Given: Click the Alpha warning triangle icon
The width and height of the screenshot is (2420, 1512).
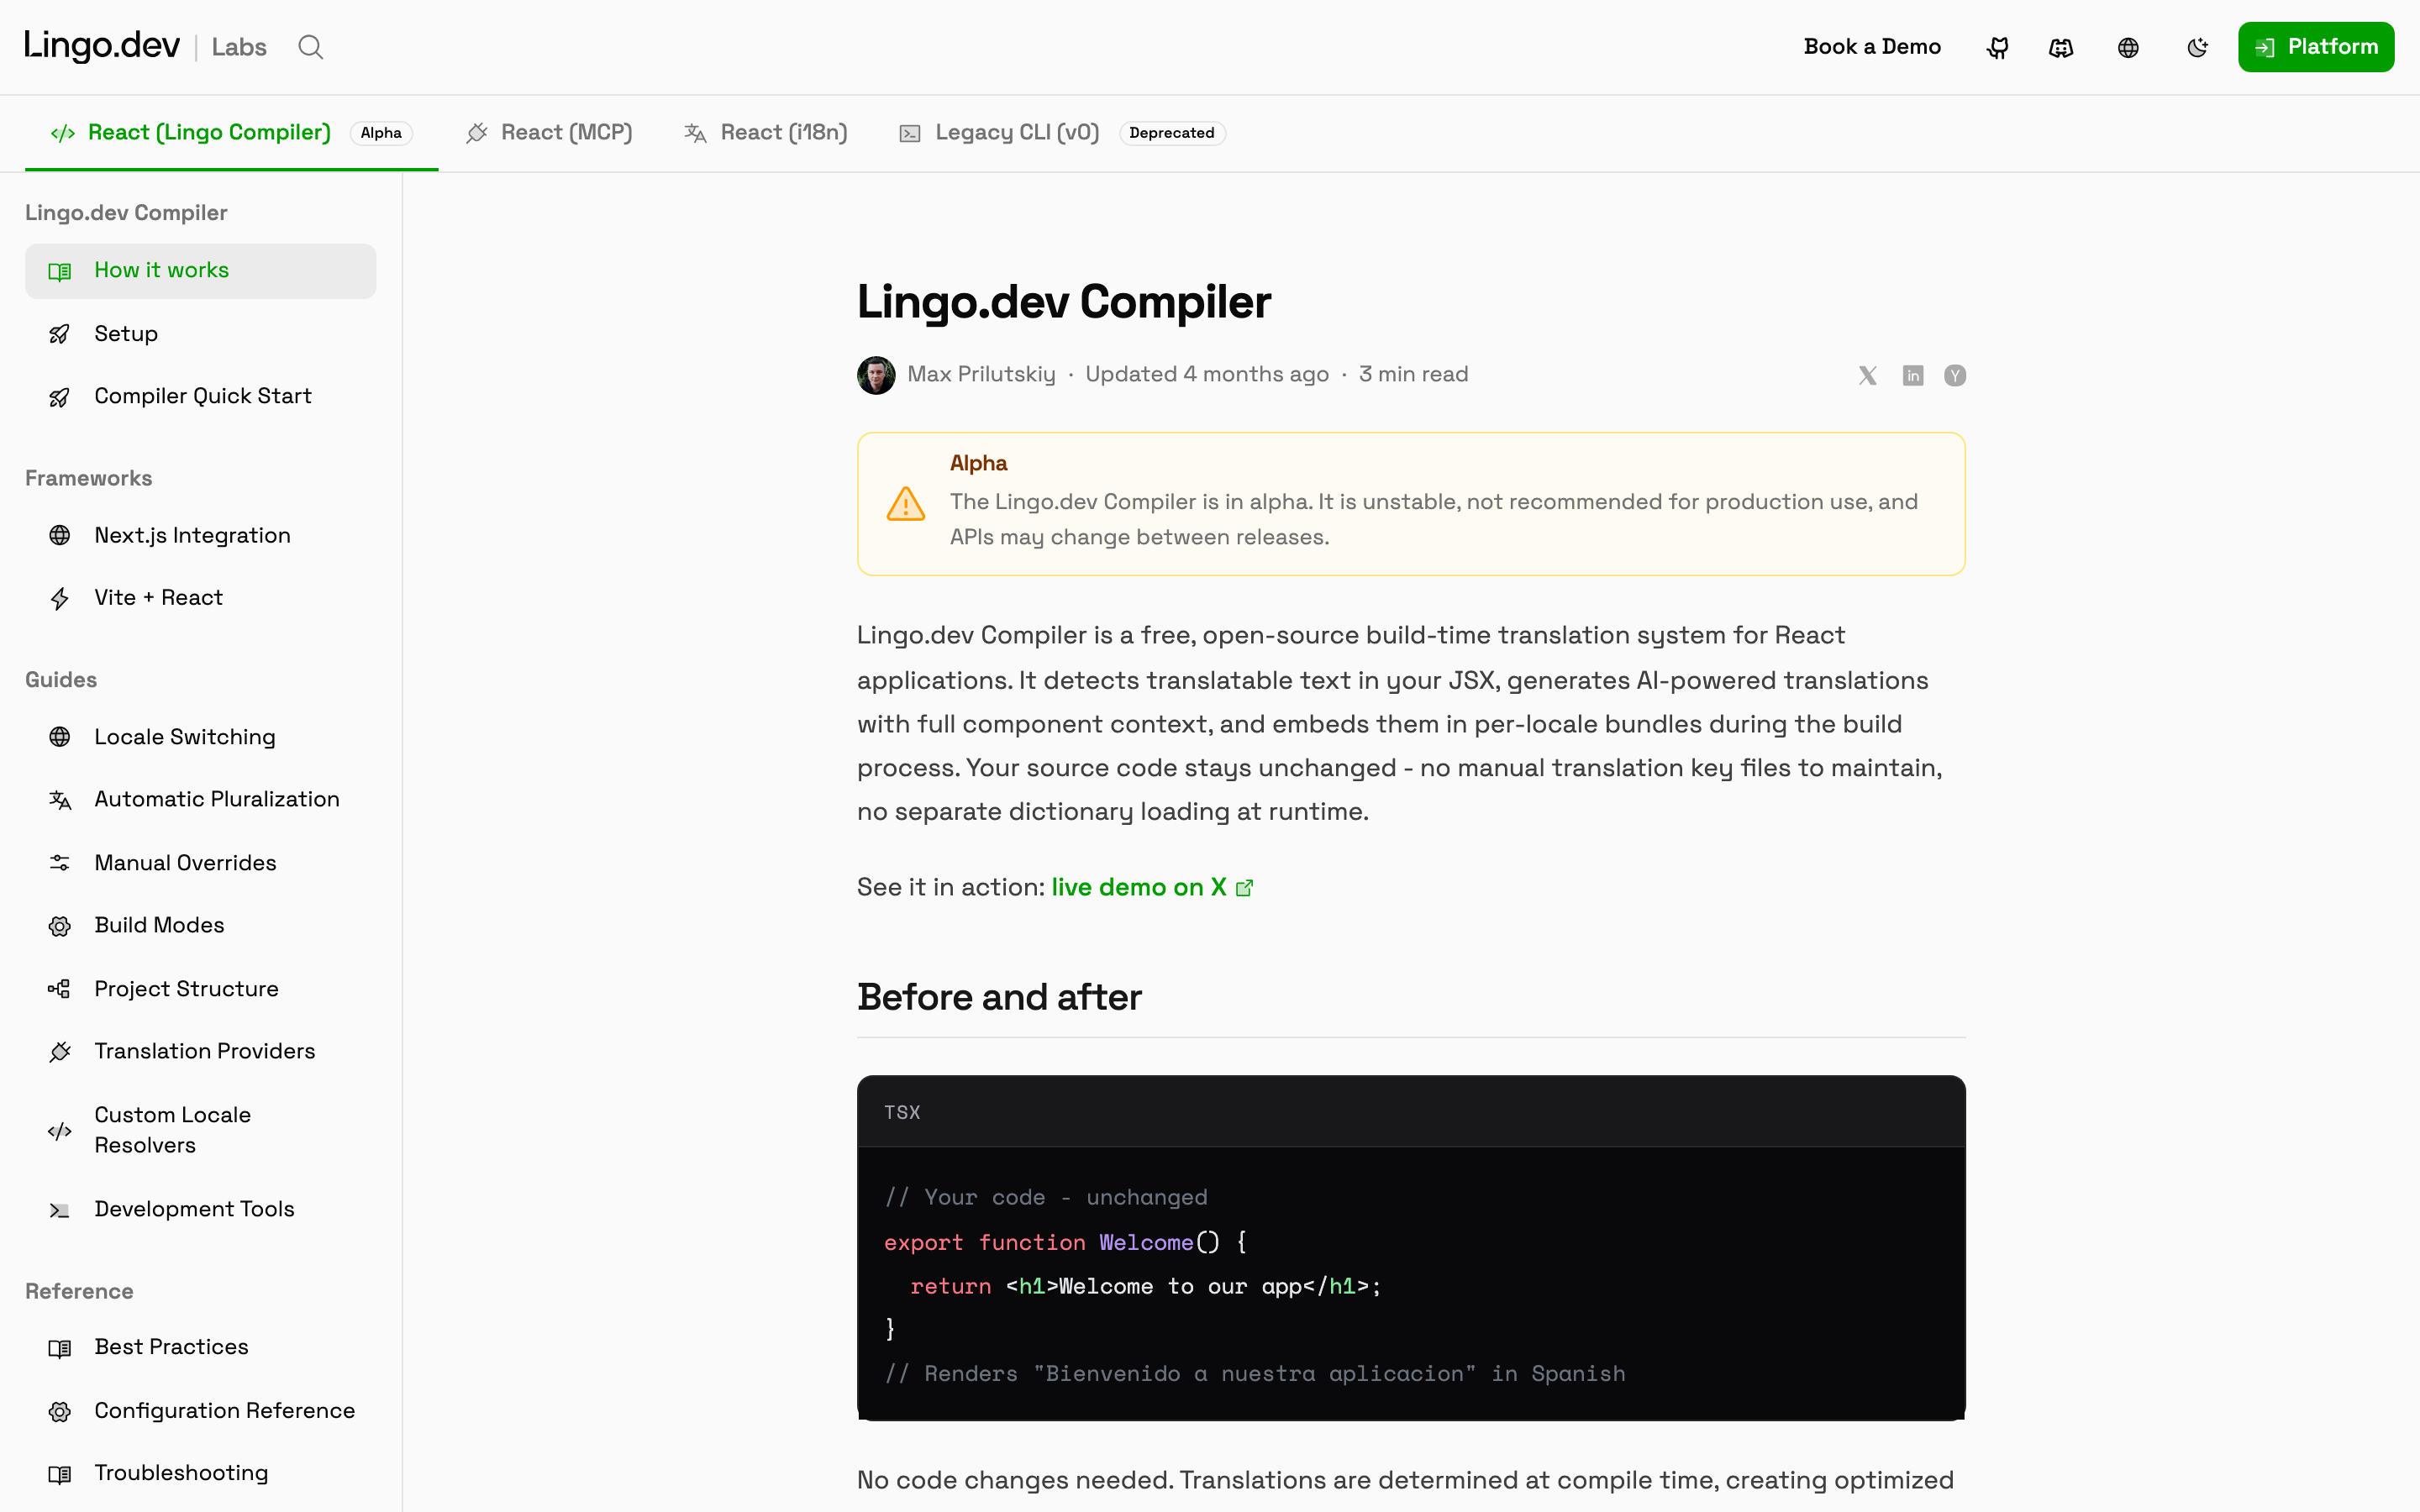Looking at the screenshot, I should point(906,504).
